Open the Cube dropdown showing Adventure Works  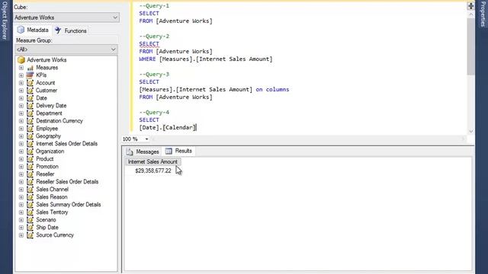66,18
